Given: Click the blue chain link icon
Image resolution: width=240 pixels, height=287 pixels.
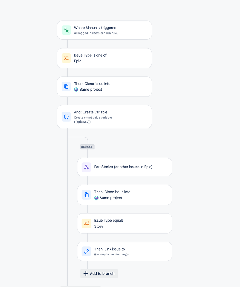Looking at the screenshot, I should coord(86,251).
